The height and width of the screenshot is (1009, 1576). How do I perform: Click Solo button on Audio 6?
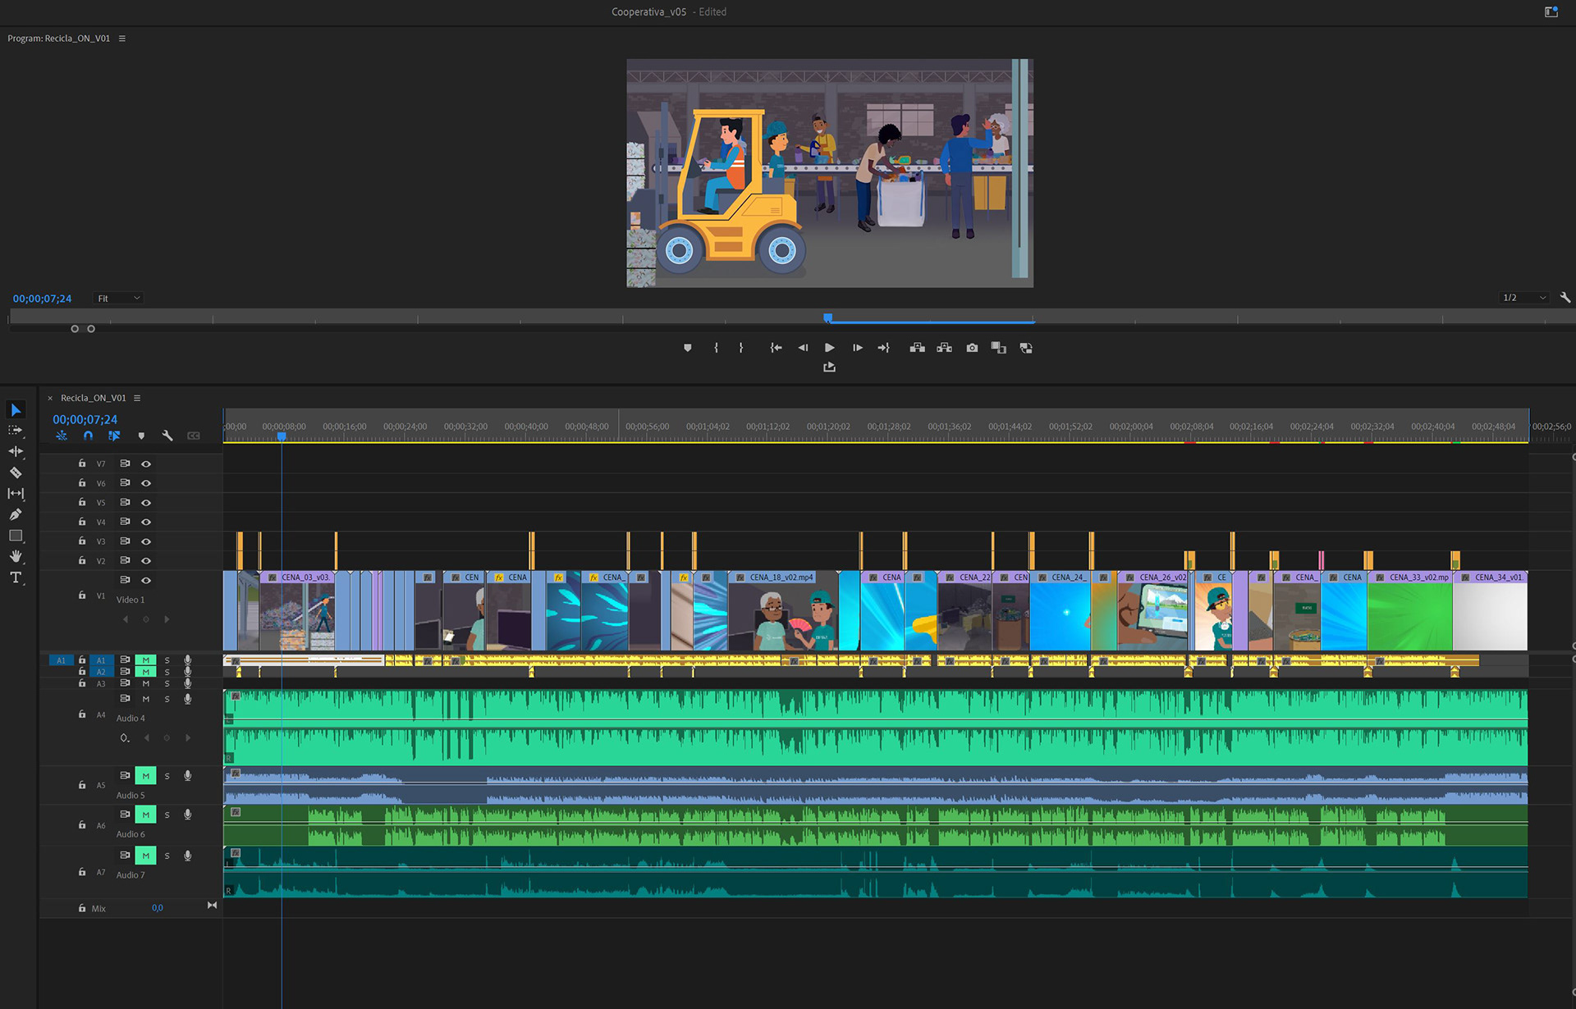tap(167, 815)
